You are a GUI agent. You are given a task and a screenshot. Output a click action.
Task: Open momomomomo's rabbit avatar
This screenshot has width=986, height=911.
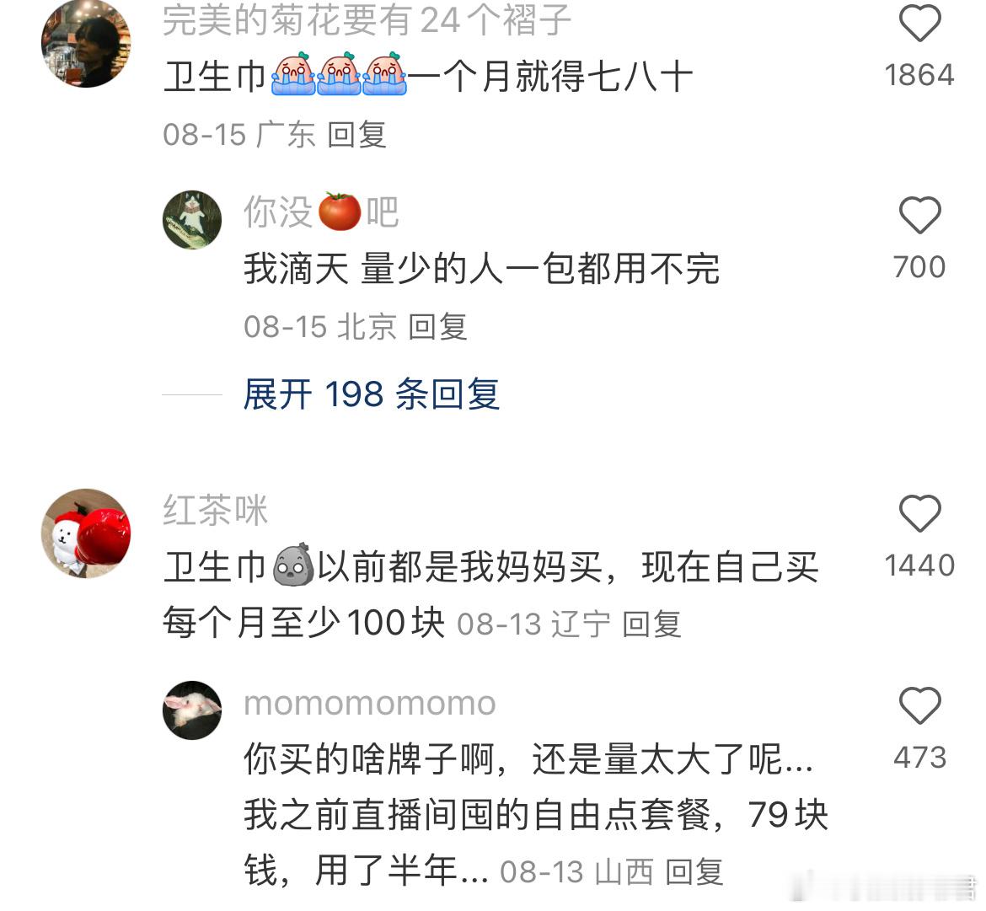[192, 710]
